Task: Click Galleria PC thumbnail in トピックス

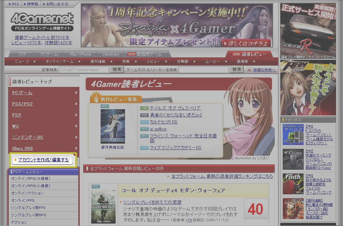Action: click(x=293, y=135)
